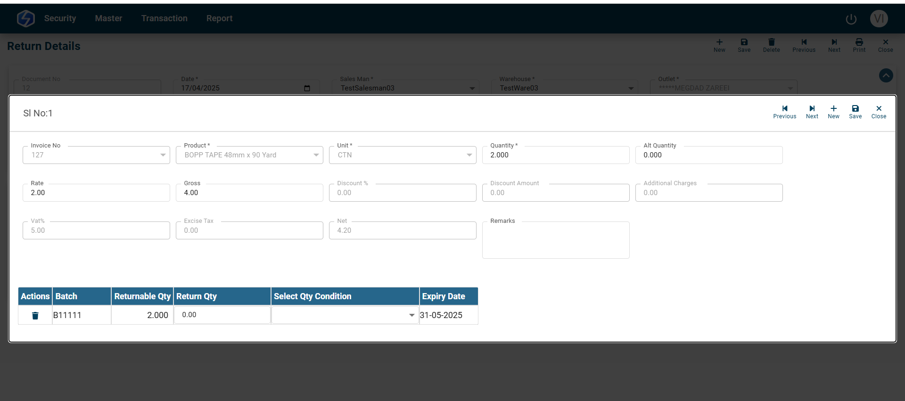The image size is (905, 401).
Task: Expand the Unit dropdown
Action: 469,155
